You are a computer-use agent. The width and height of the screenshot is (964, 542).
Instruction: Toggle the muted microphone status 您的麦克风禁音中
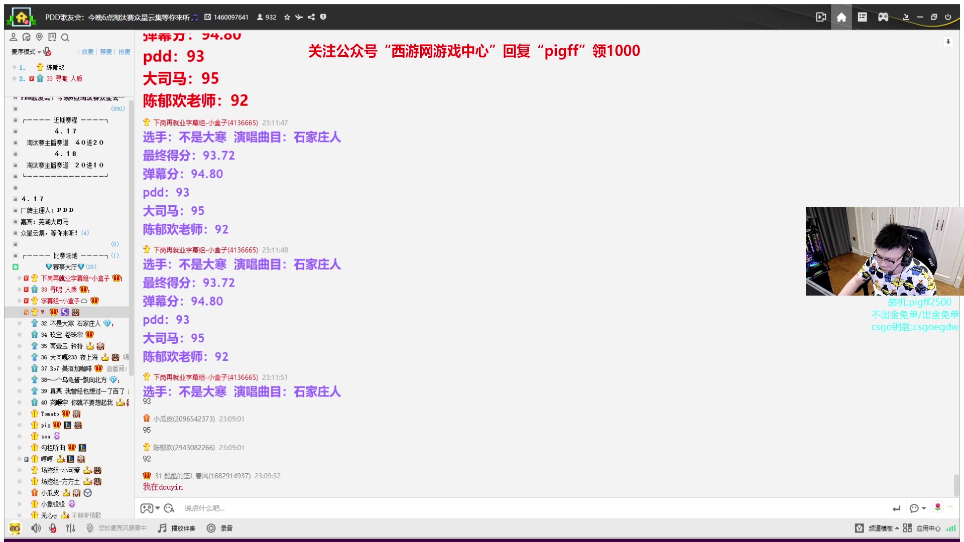(116, 528)
